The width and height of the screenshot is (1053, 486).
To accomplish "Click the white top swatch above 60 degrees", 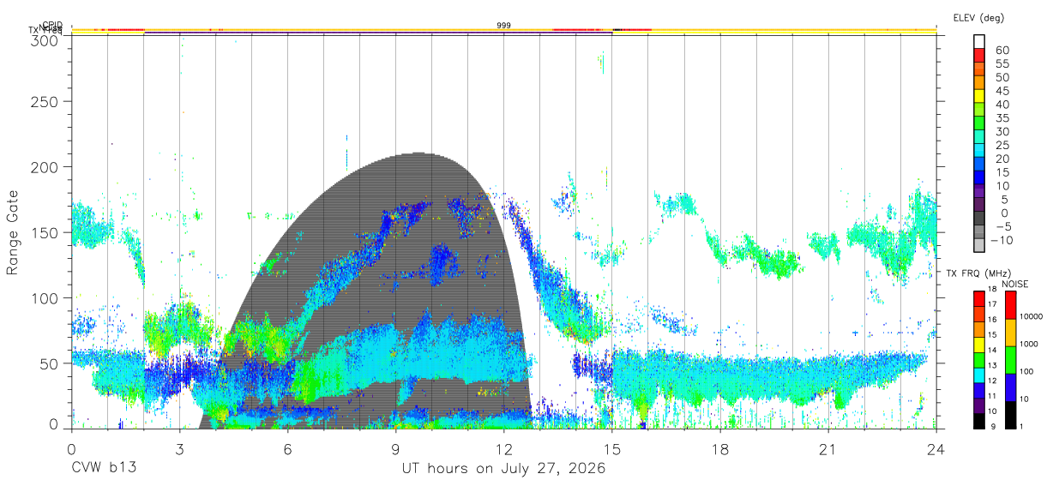I will click(980, 42).
